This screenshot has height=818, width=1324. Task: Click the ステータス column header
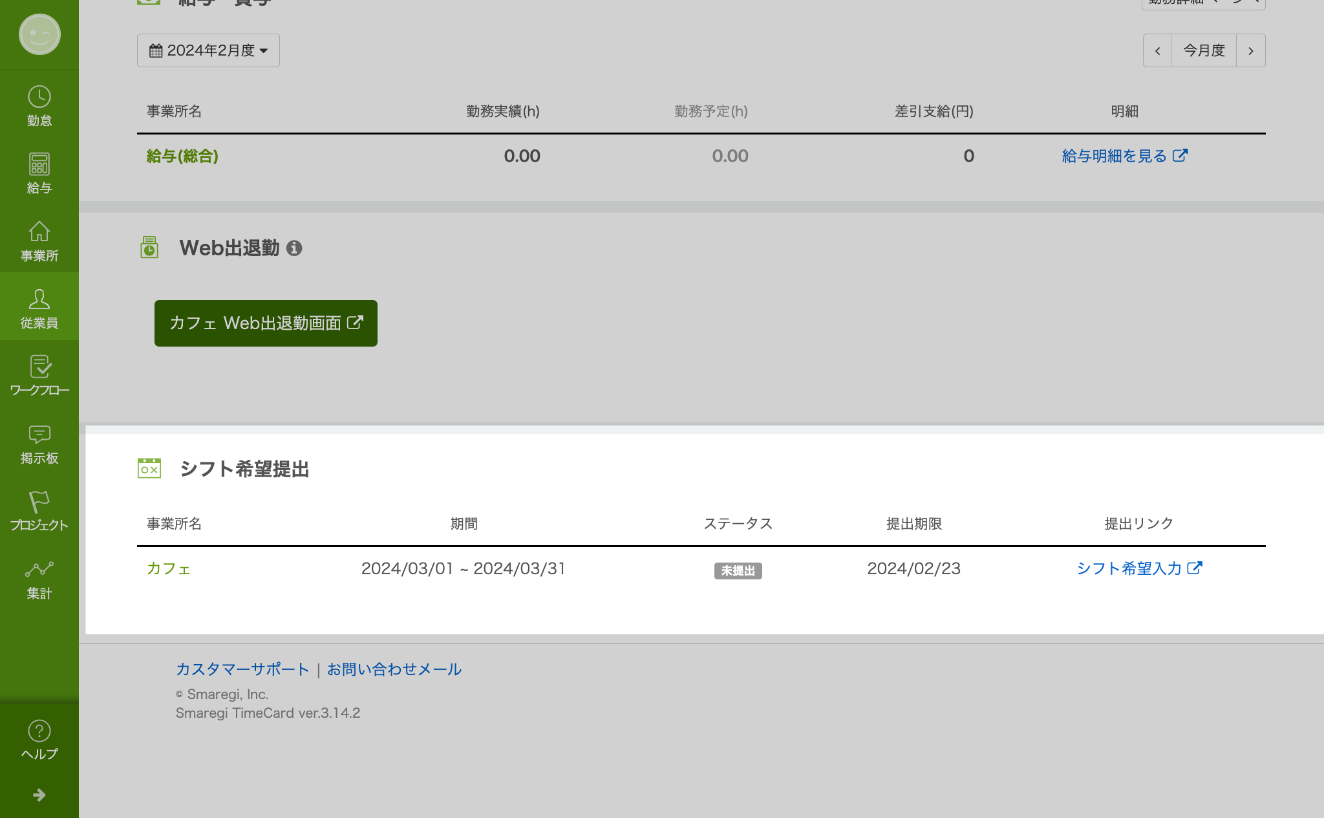point(738,524)
